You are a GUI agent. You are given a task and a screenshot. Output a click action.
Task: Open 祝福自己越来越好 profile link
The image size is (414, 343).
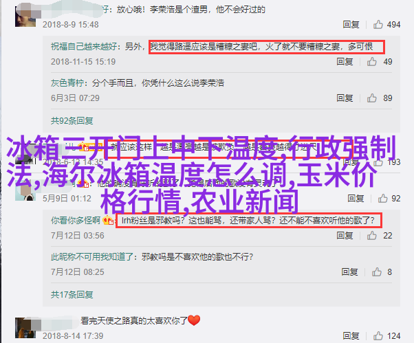click(84, 47)
